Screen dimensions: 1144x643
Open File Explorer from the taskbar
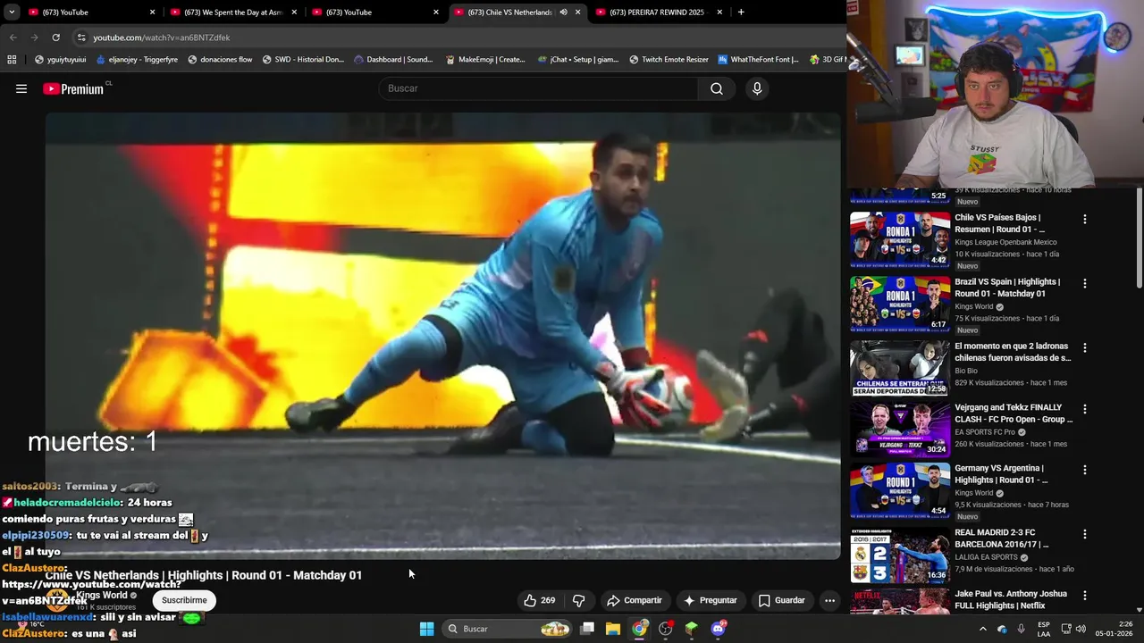[613, 629]
